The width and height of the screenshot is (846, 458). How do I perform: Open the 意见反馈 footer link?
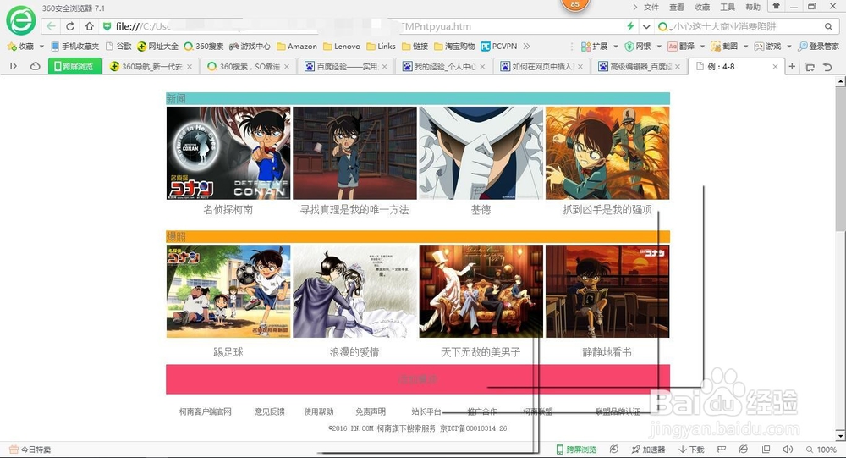tap(270, 411)
